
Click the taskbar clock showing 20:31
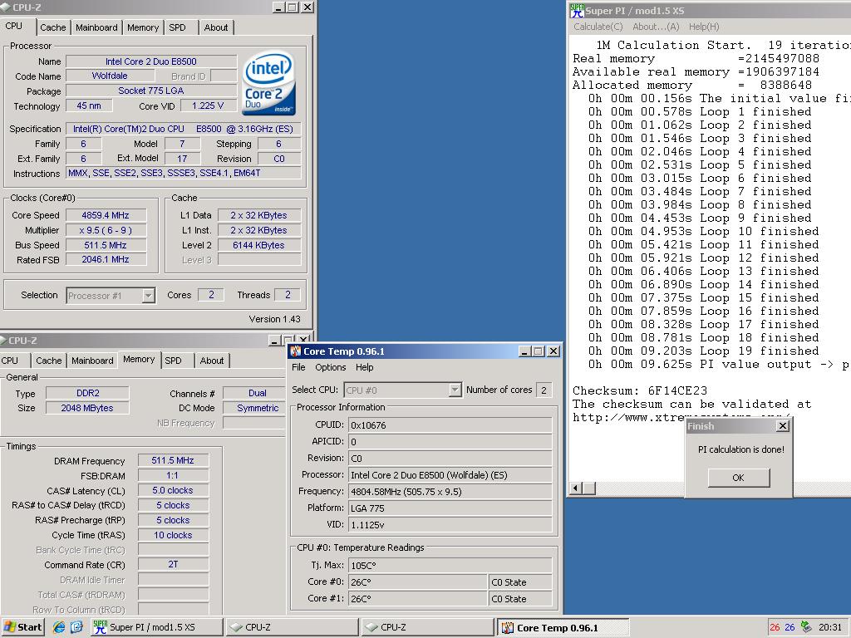[x=830, y=627]
